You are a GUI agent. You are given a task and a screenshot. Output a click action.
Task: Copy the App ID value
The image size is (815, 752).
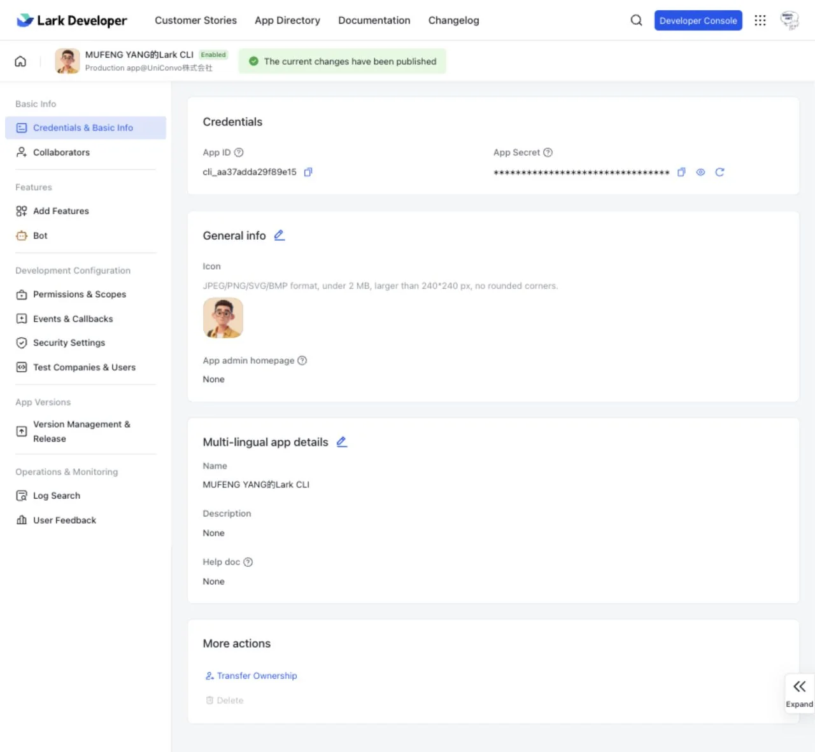click(x=308, y=172)
